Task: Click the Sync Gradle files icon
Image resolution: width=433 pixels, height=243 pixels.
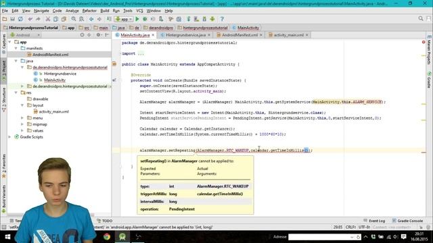Action: click(189, 19)
